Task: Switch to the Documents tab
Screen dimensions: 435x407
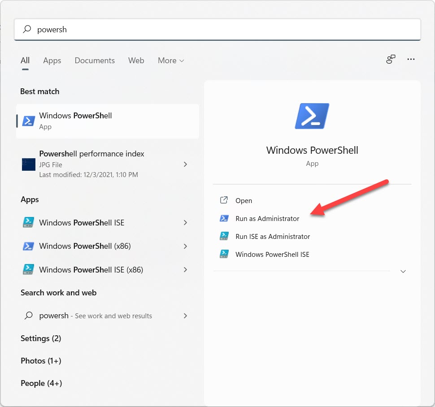Action: pyautogui.click(x=95, y=61)
